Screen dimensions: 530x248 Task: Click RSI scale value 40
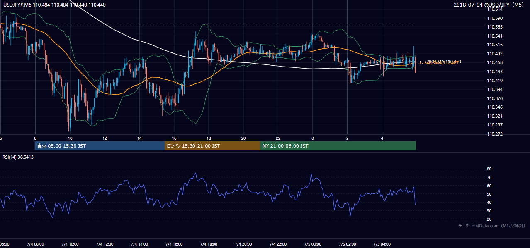click(x=489, y=202)
